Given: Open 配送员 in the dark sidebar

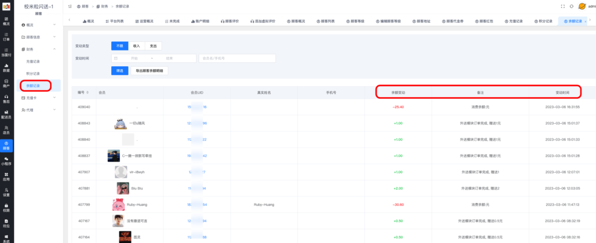Looking at the screenshot, I should 6,115.
